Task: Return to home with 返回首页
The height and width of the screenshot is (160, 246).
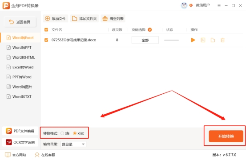Action: tap(20, 22)
